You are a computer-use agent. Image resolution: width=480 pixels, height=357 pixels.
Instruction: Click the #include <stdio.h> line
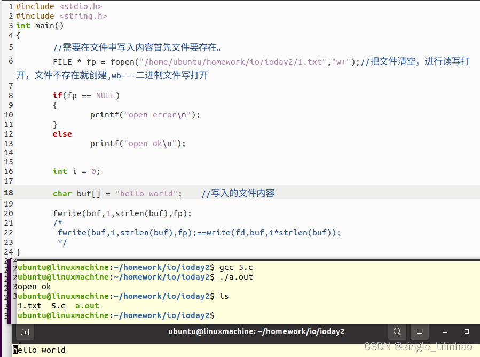tap(59, 6)
